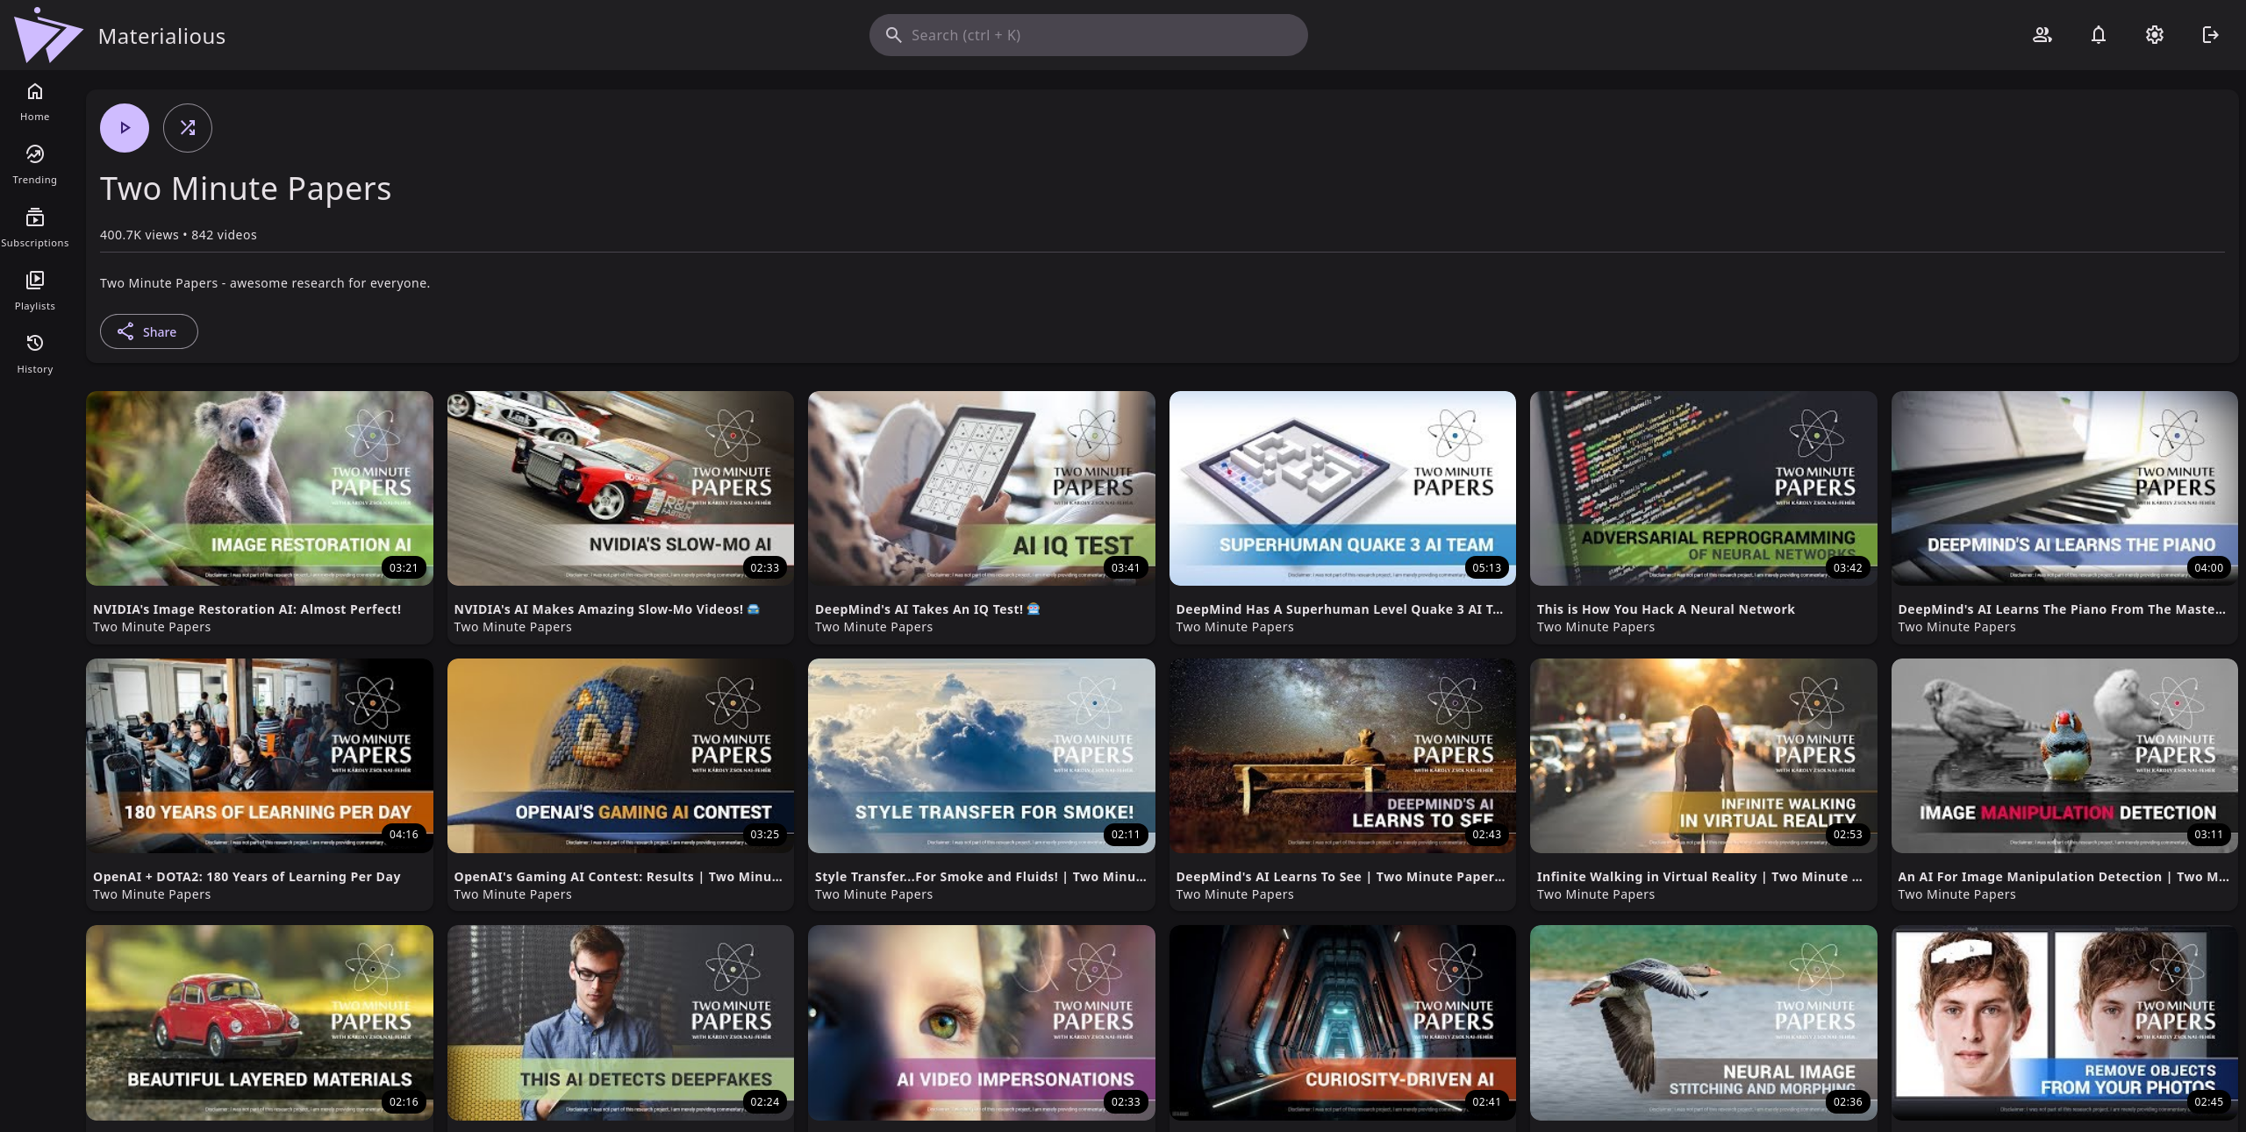Screen dimensions: 2246x1132
Task: Open 'OpenAI + DOTA2: 180 Years of Learning' link
Action: coord(247,877)
